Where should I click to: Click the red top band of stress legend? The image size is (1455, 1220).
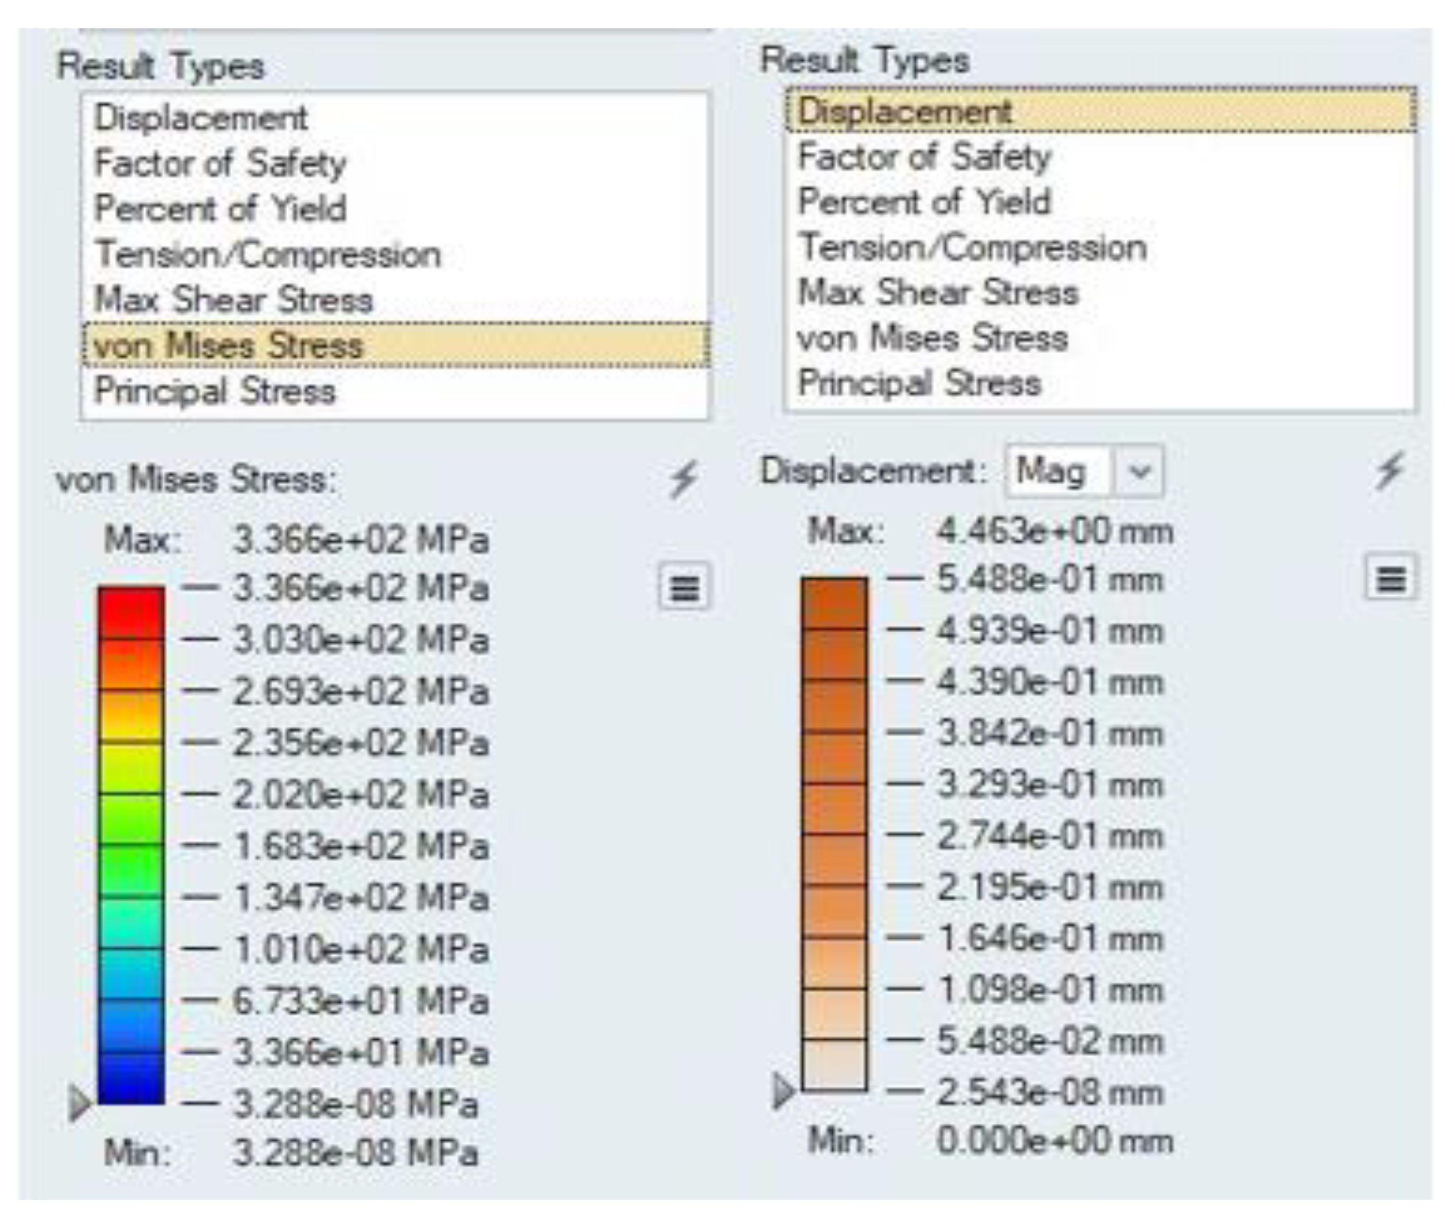pyautogui.click(x=132, y=612)
